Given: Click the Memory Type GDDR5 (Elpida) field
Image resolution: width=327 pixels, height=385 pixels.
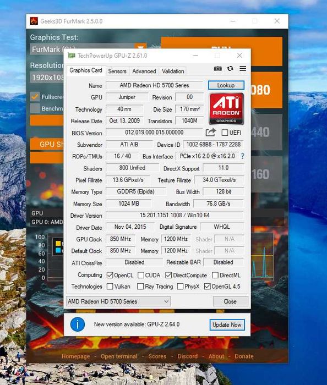Looking at the screenshot, I should click(x=135, y=191).
